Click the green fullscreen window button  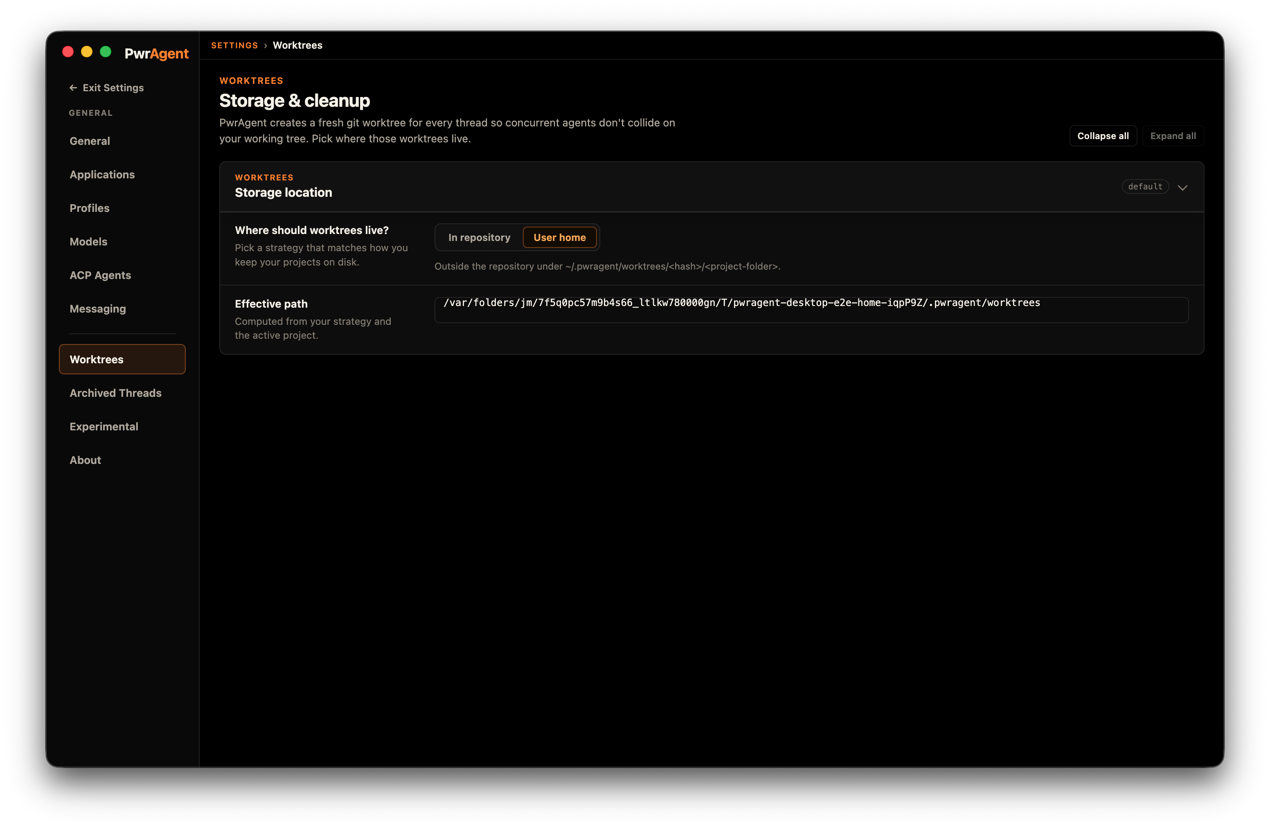(x=106, y=52)
